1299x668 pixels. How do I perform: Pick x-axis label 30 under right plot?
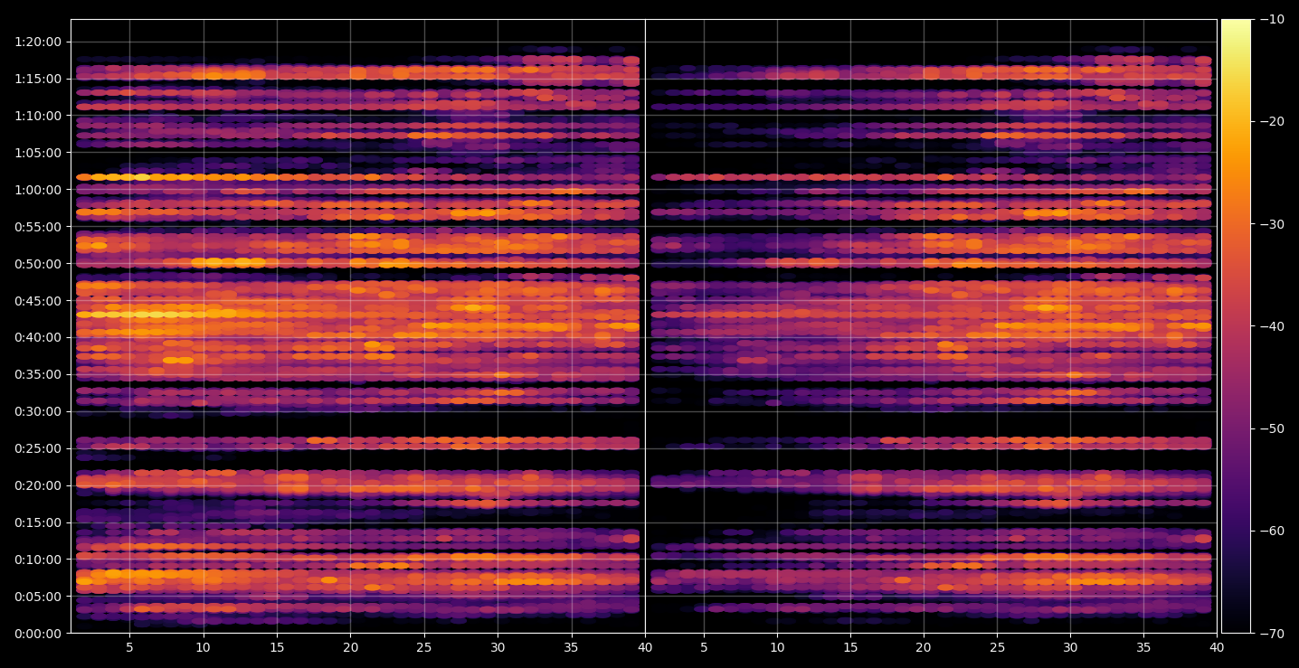(x=1070, y=647)
